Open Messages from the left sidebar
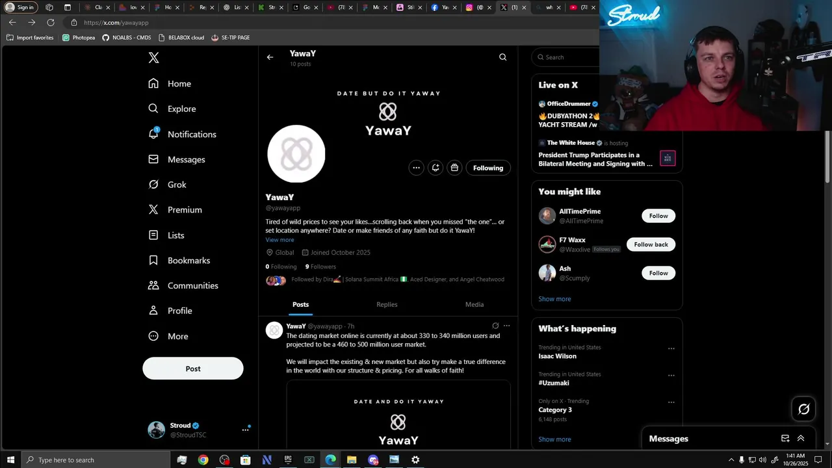The height and width of the screenshot is (468, 832). 176,159
